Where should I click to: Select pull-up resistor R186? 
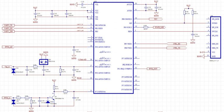click(x=184, y=13)
